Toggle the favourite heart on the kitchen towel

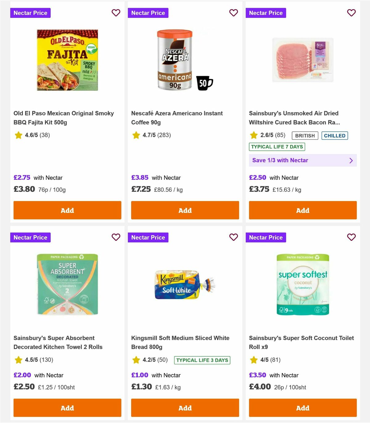coord(116,237)
